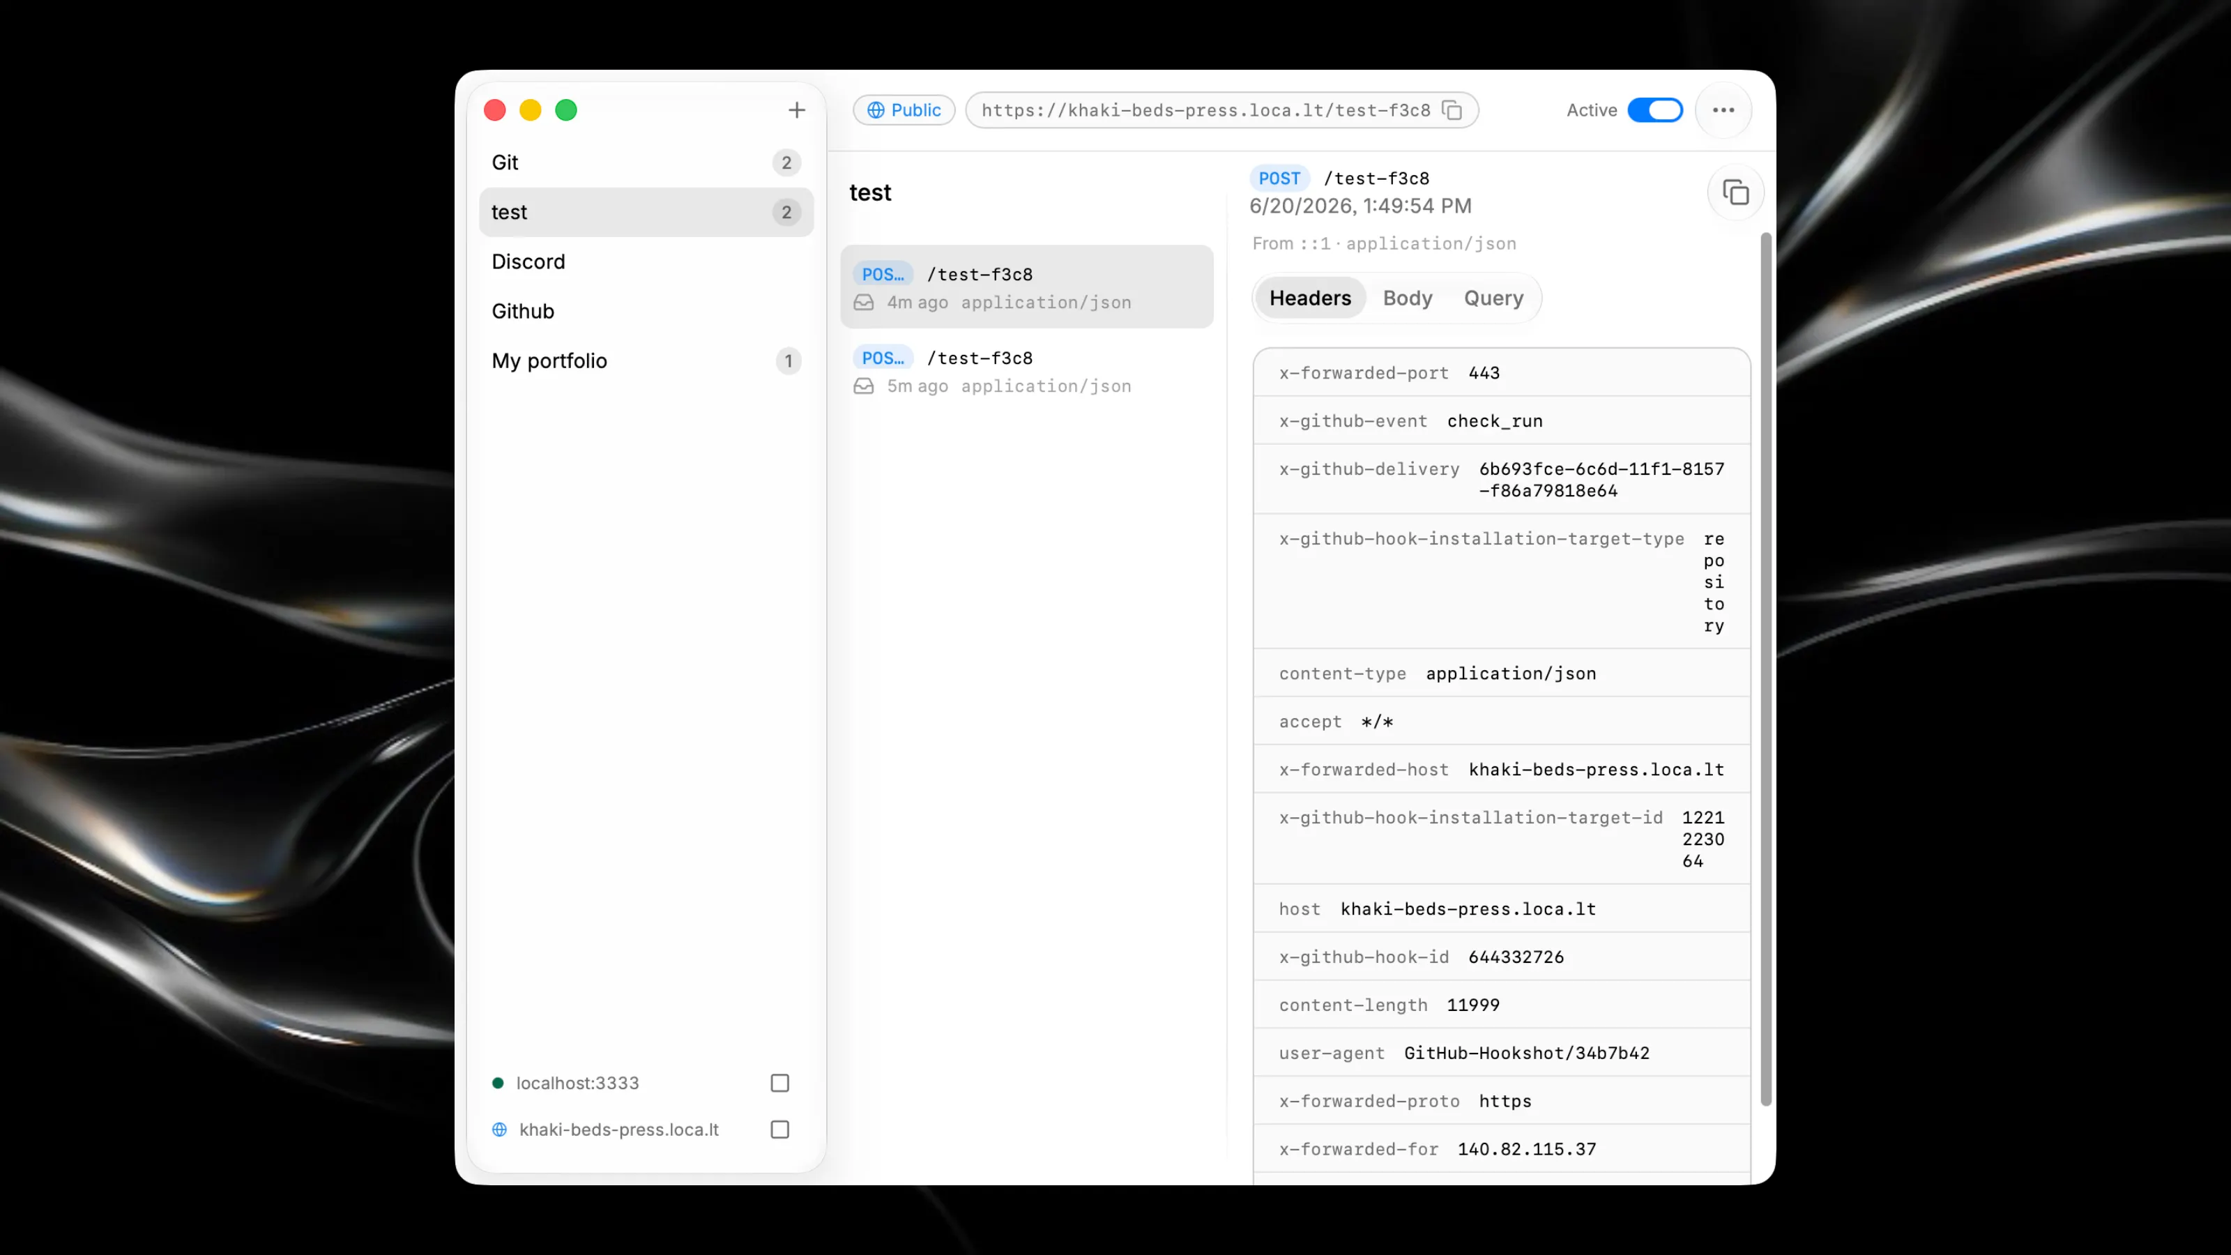This screenshot has height=1255, width=2231.
Task: Open the three-dot more options menu
Action: click(x=1723, y=110)
